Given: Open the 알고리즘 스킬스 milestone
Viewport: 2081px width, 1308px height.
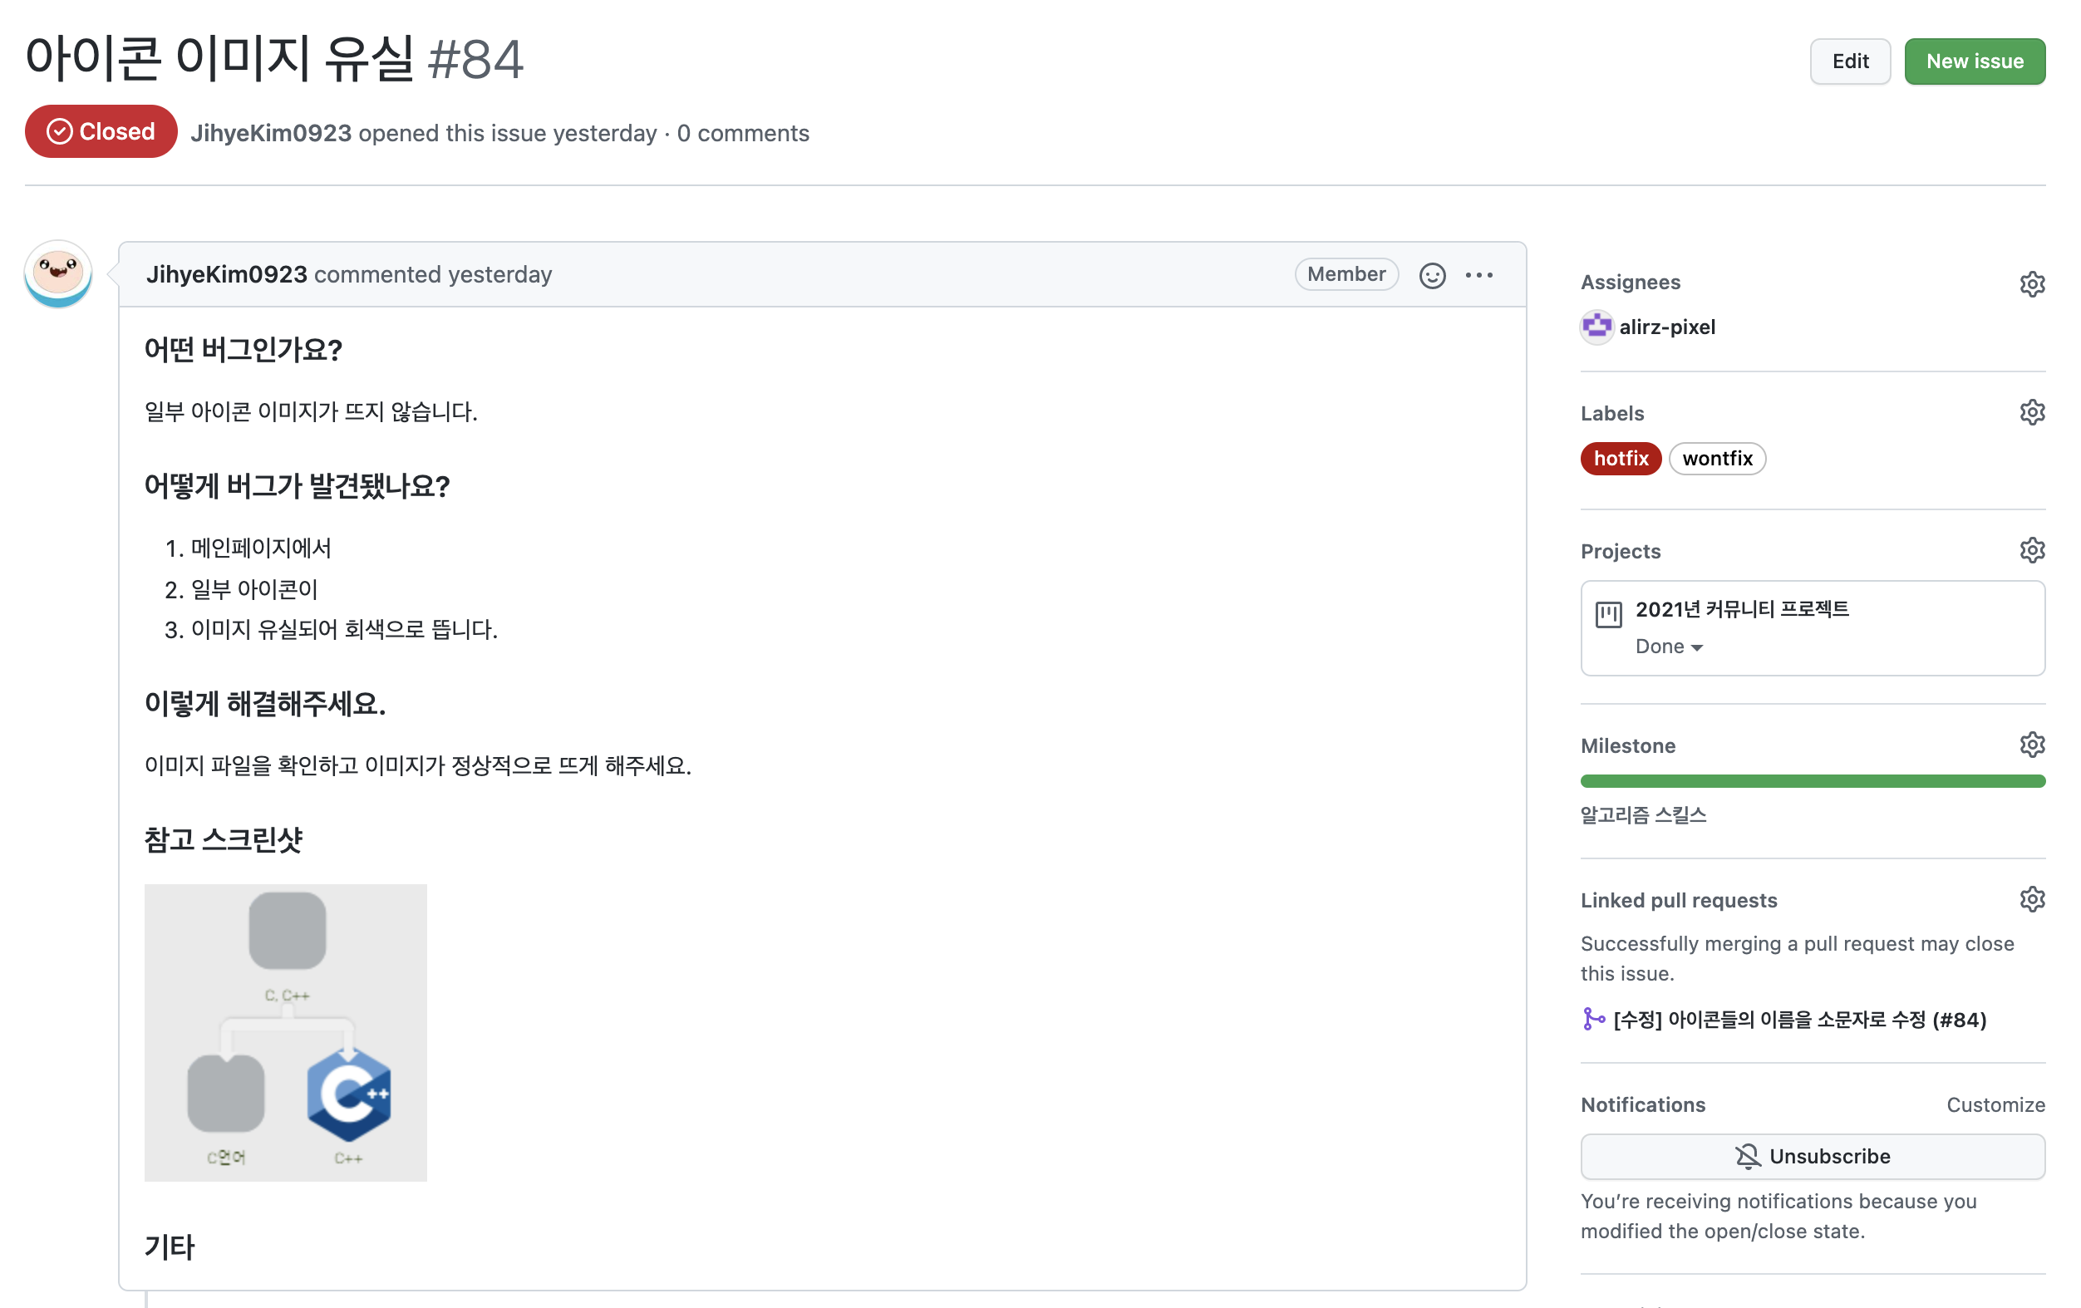Looking at the screenshot, I should point(1643,814).
